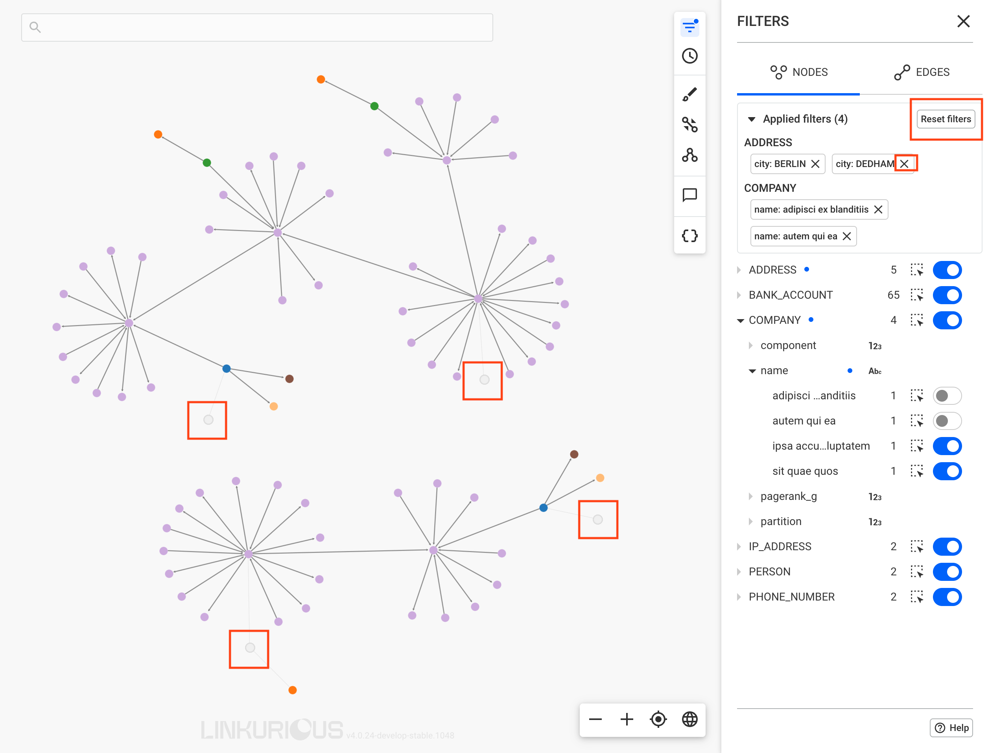
Task: Enable the adipisci ...anditiis name toggle
Action: [947, 396]
